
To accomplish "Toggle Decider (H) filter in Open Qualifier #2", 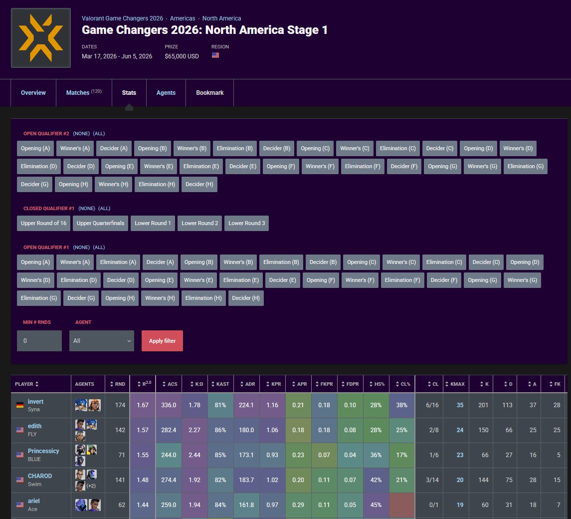I will pyautogui.click(x=199, y=185).
